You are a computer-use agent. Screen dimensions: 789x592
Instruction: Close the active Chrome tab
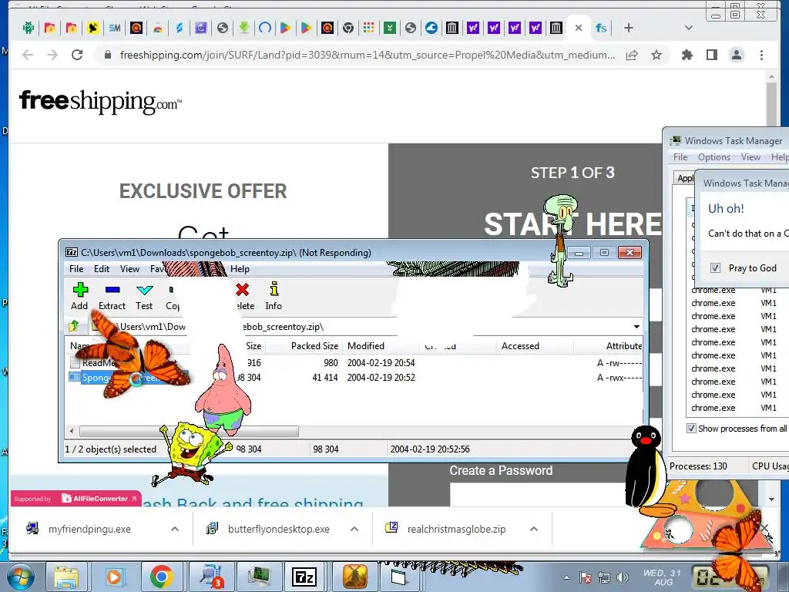579,28
